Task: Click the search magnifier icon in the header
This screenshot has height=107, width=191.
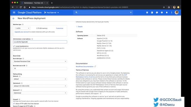Action: pyautogui.click(x=76, y=12)
